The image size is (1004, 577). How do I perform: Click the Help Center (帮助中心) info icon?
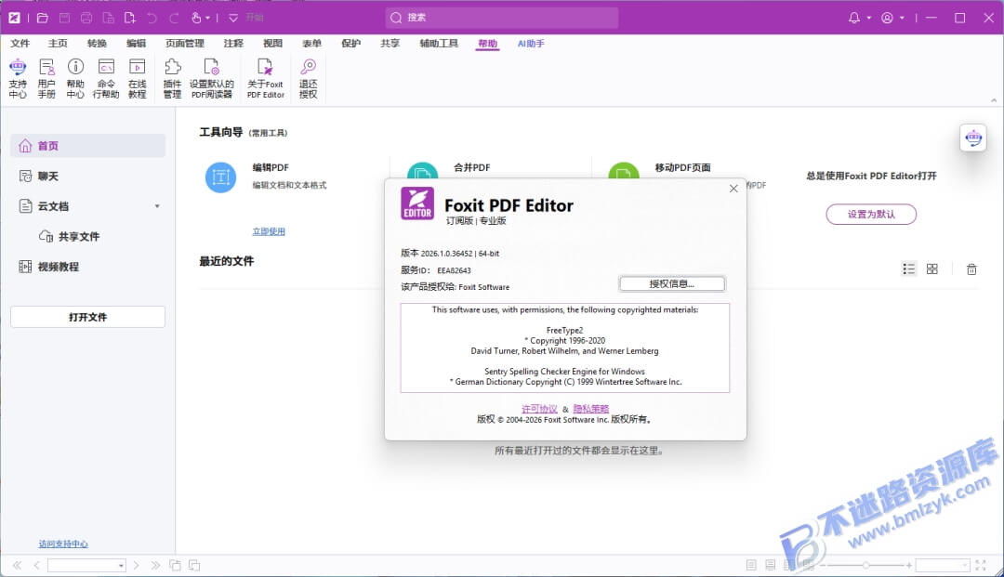click(x=75, y=78)
